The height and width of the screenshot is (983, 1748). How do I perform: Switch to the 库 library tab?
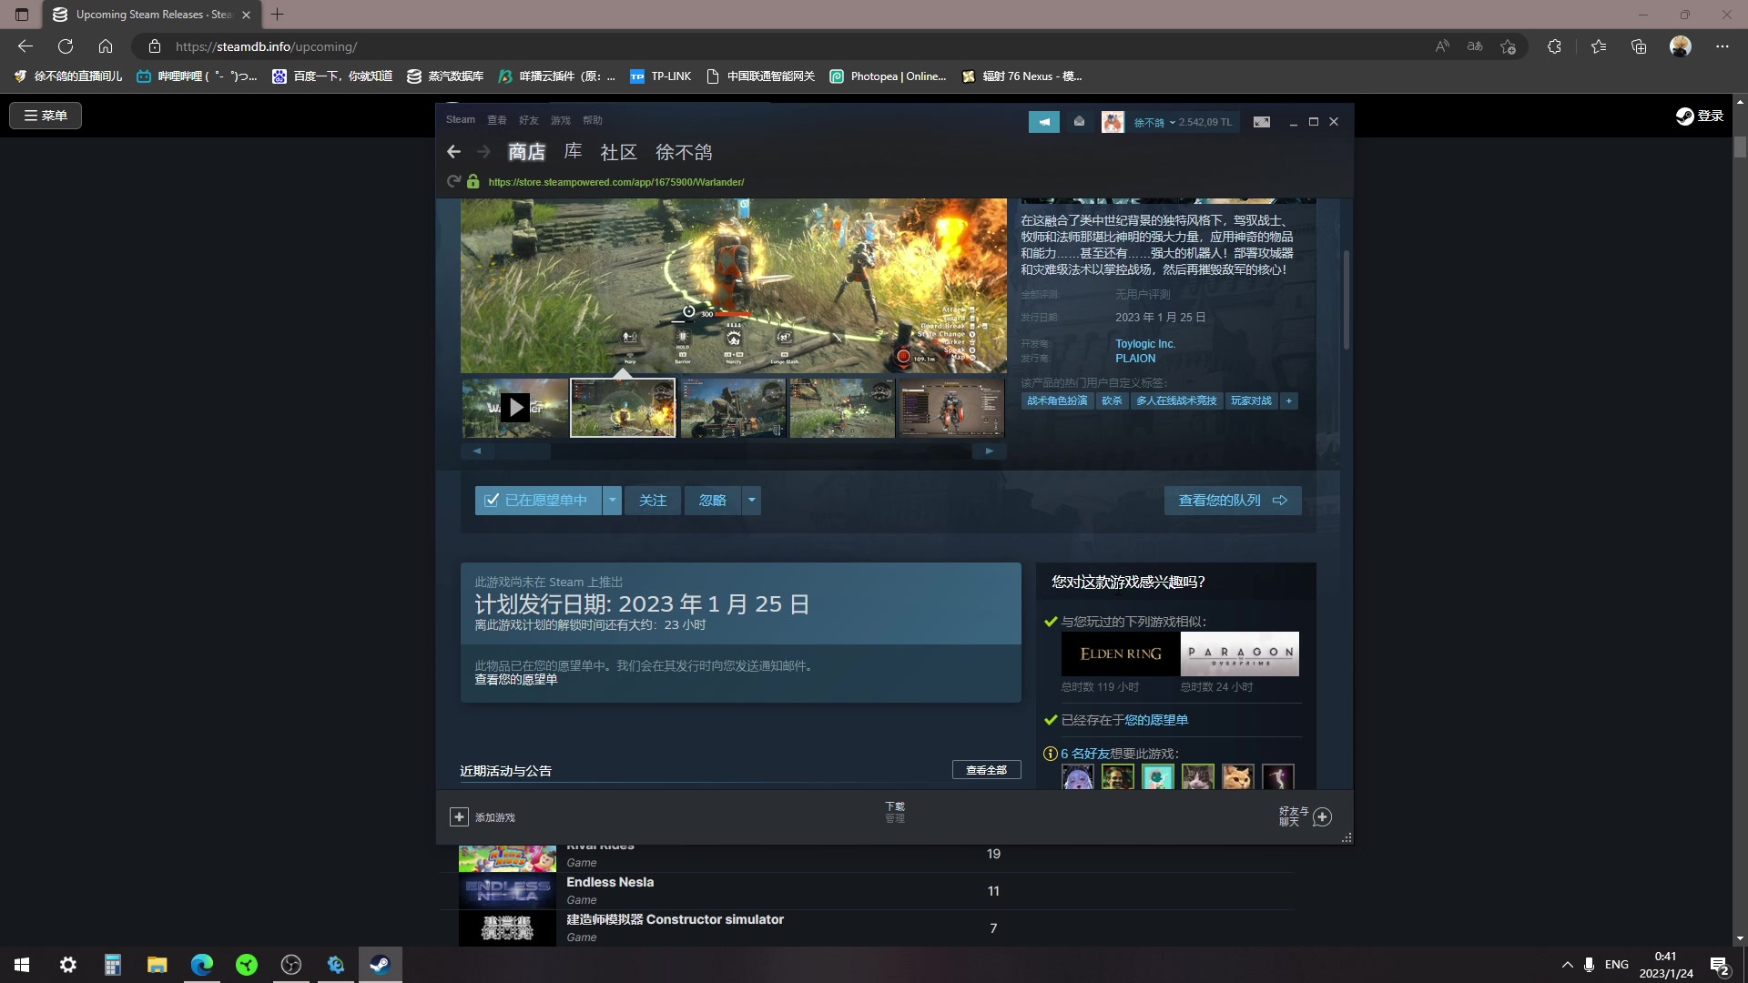(573, 152)
